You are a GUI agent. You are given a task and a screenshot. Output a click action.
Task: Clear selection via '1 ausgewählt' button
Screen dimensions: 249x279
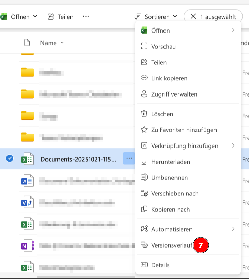click(x=213, y=16)
